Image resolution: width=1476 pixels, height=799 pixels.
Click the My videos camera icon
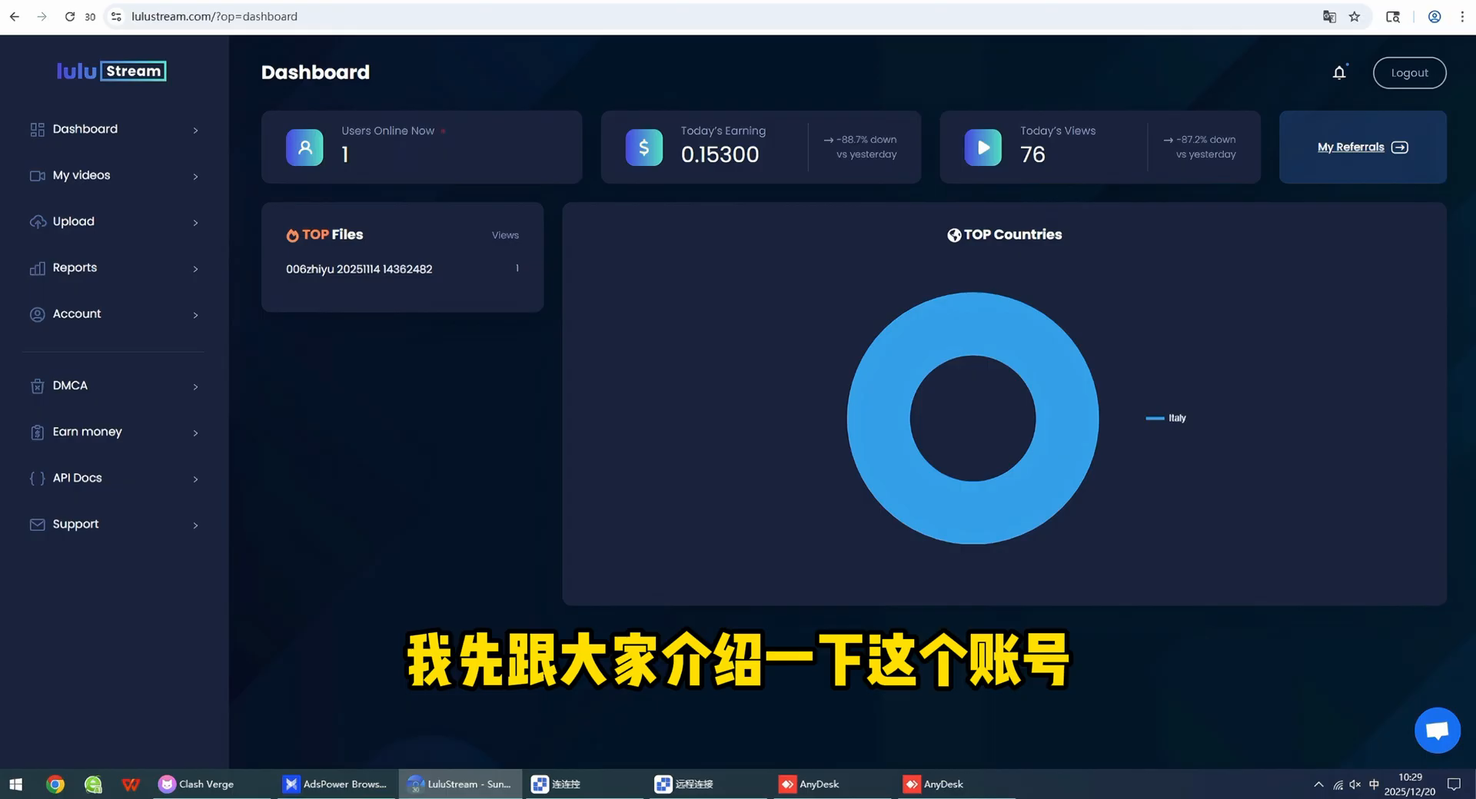pos(37,176)
